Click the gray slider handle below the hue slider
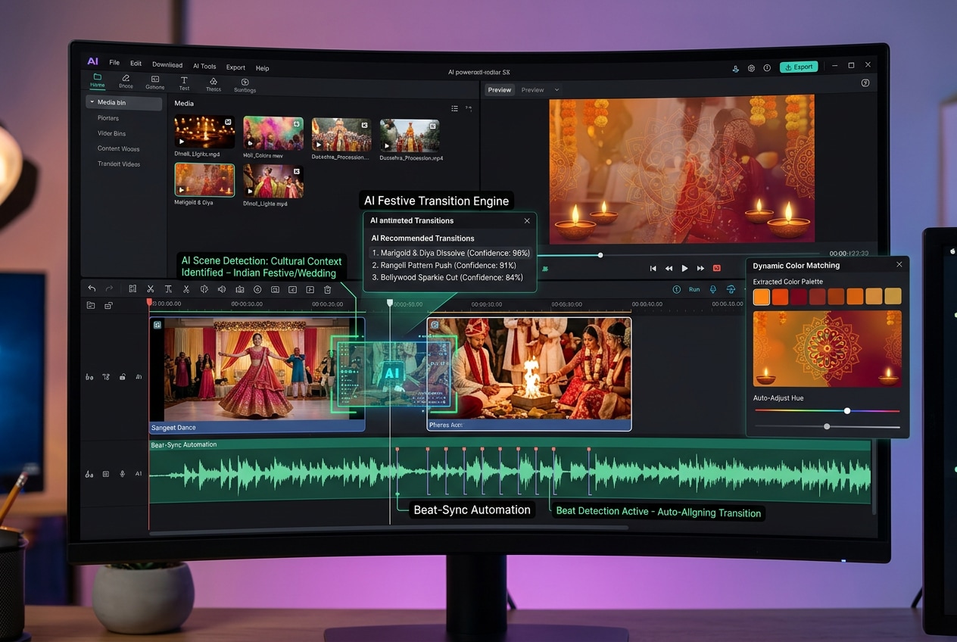 coord(827,426)
